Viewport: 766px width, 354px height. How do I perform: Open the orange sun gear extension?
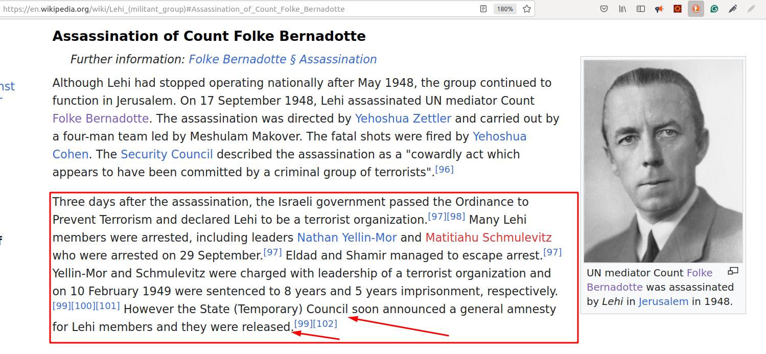678,9
